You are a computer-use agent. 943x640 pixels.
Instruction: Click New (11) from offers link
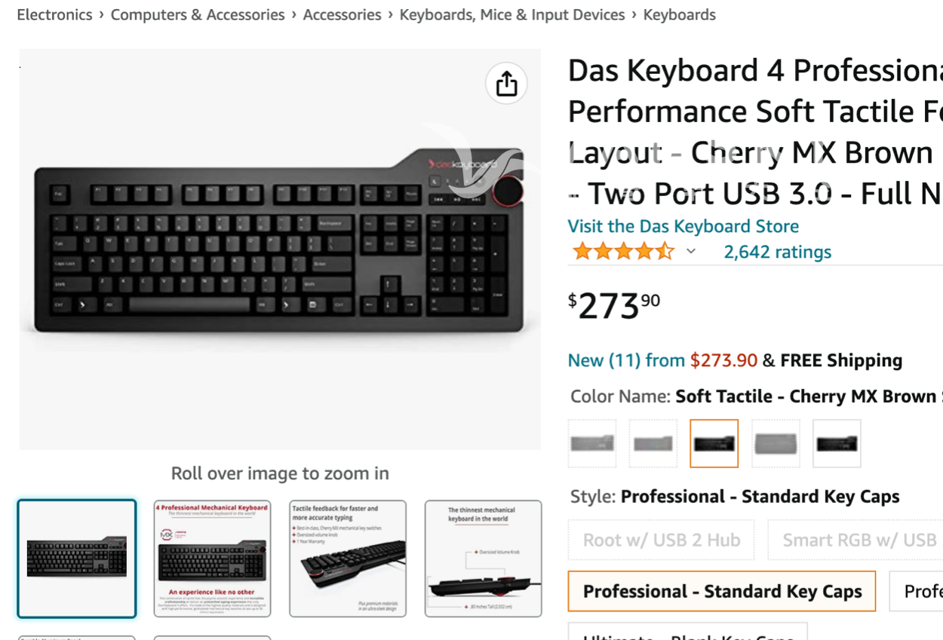[x=626, y=360]
